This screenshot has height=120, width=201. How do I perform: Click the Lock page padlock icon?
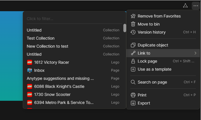coord(133,61)
